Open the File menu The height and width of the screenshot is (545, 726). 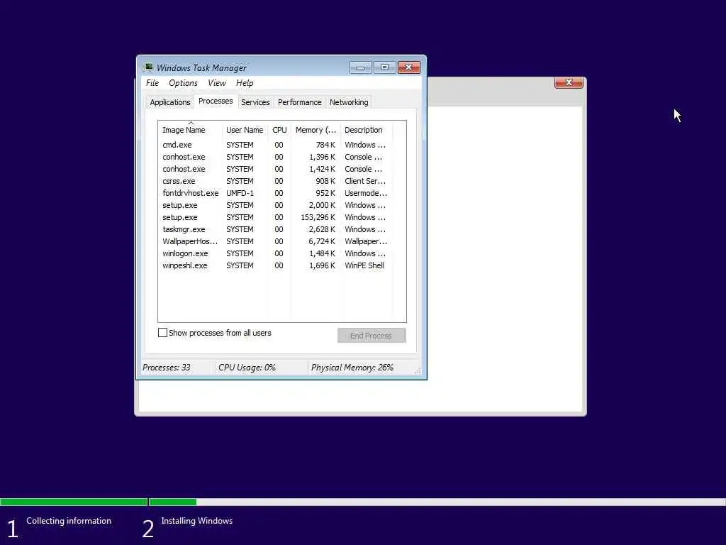click(152, 83)
